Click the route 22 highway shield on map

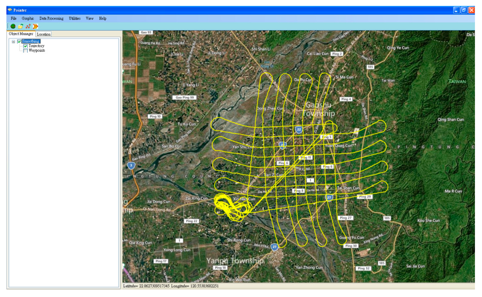[298, 129]
